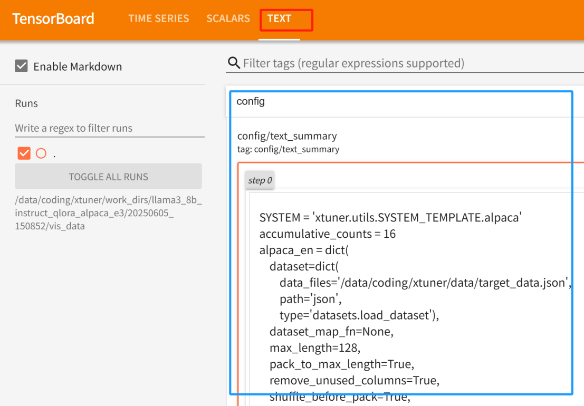This screenshot has height=406, width=584.
Task: Click the pack_to_max_length=True line
Action: 342,364
